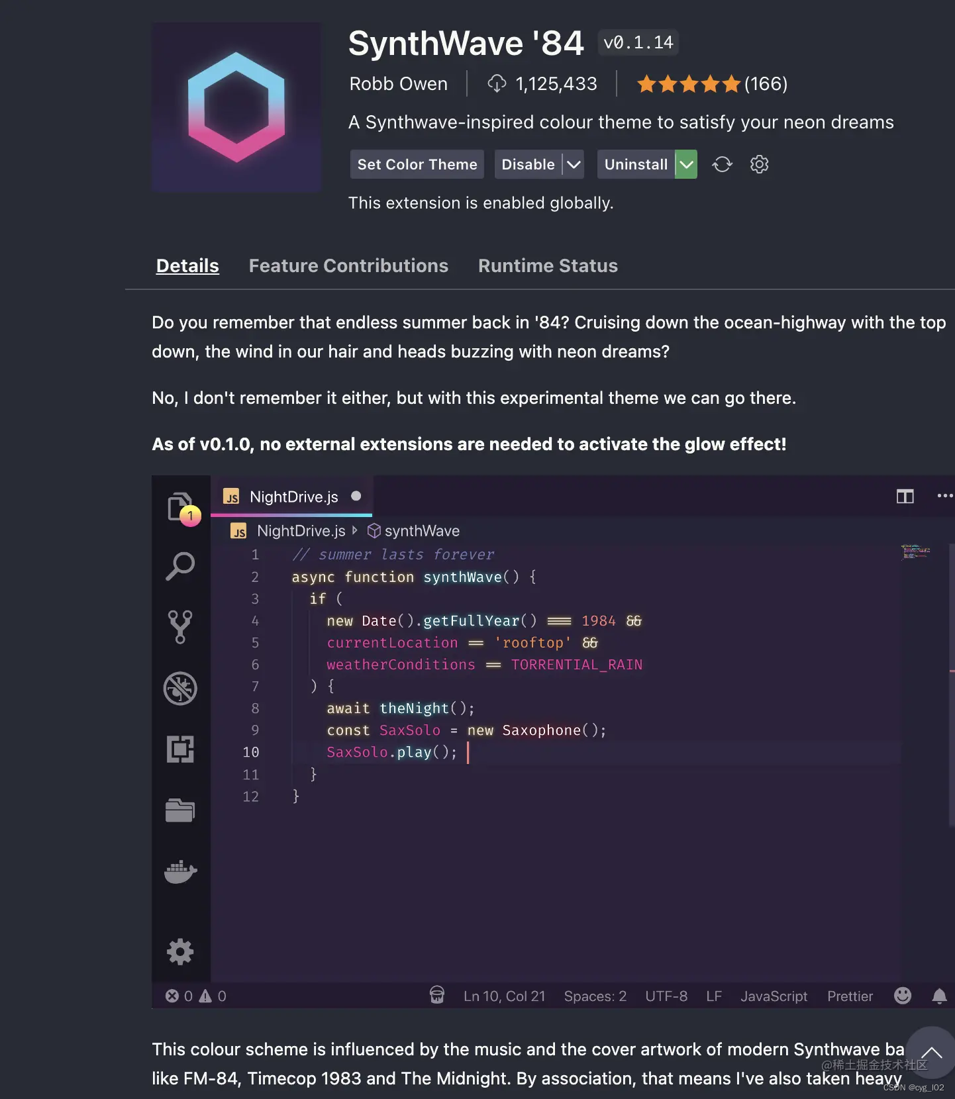
Task: Click the Set Color Theme button
Action: (417, 164)
